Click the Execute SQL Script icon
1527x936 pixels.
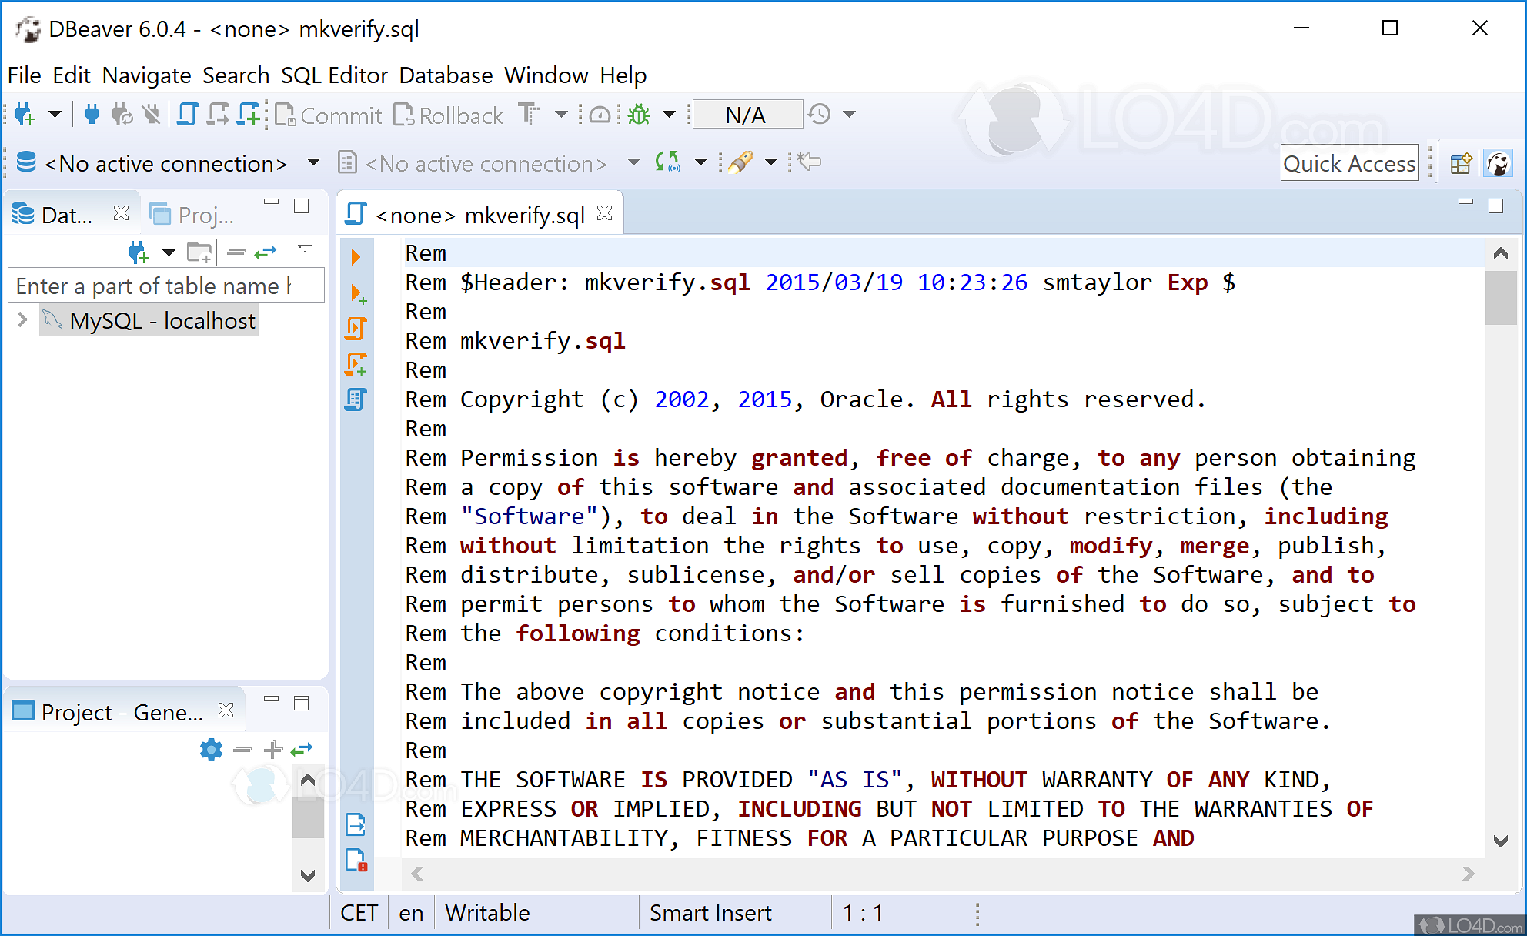click(x=356, y=327)
